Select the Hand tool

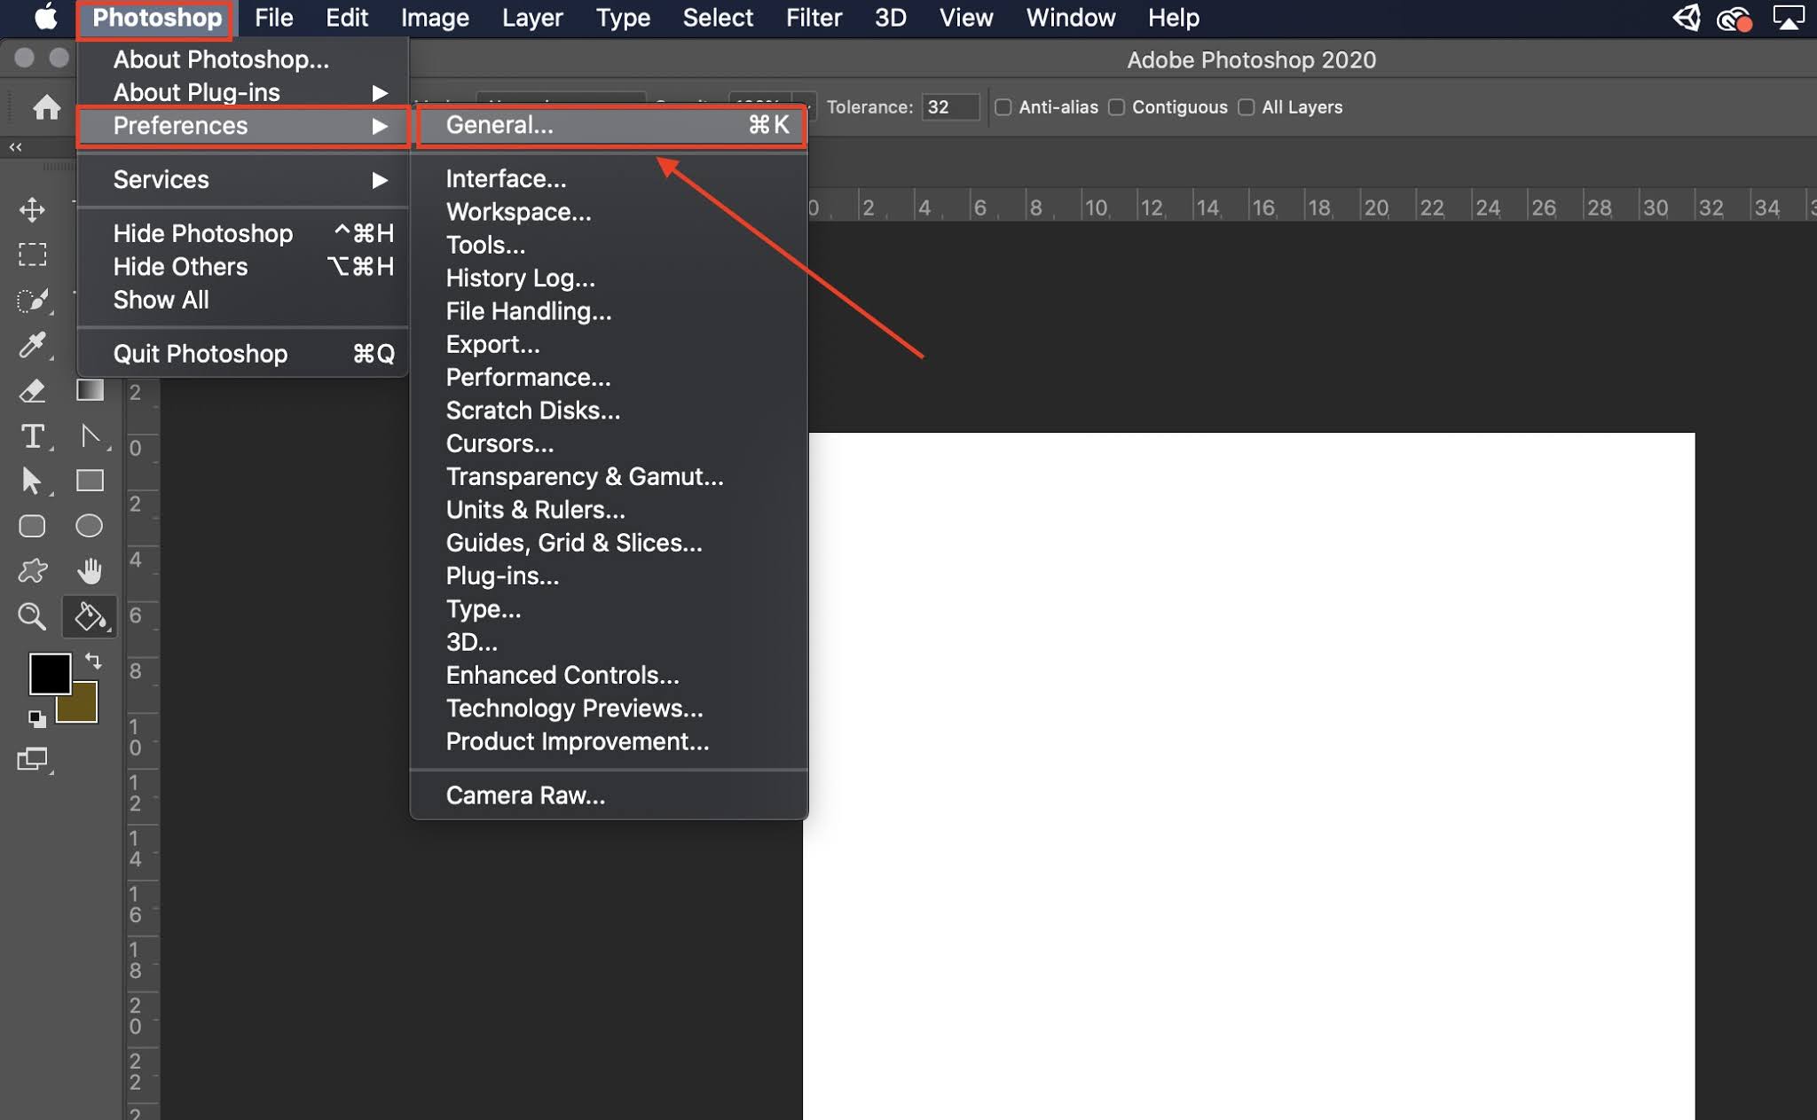click(x=89, y=570)
